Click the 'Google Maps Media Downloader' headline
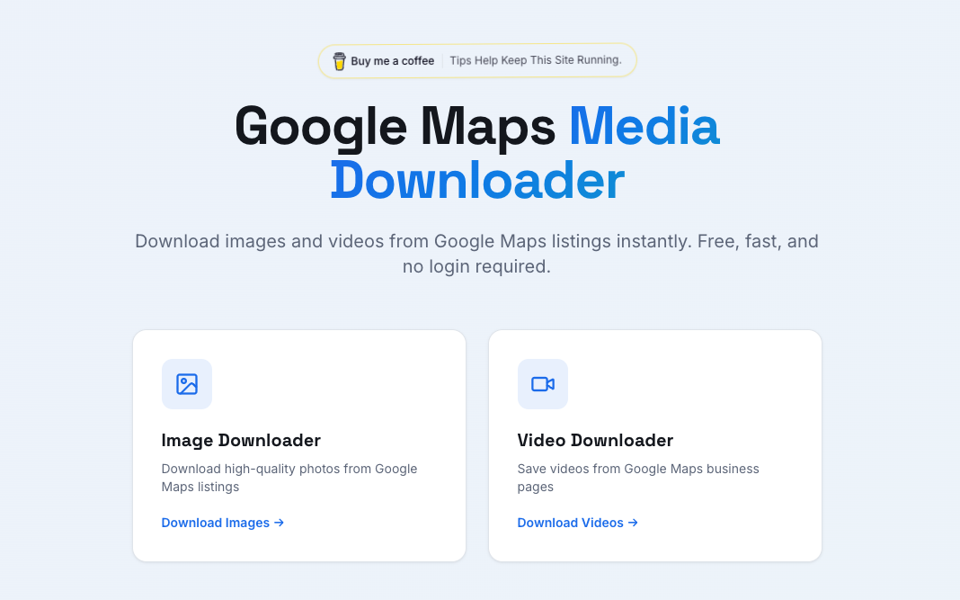The width and height of the screenshot is (960, 600). pos(477,153)
